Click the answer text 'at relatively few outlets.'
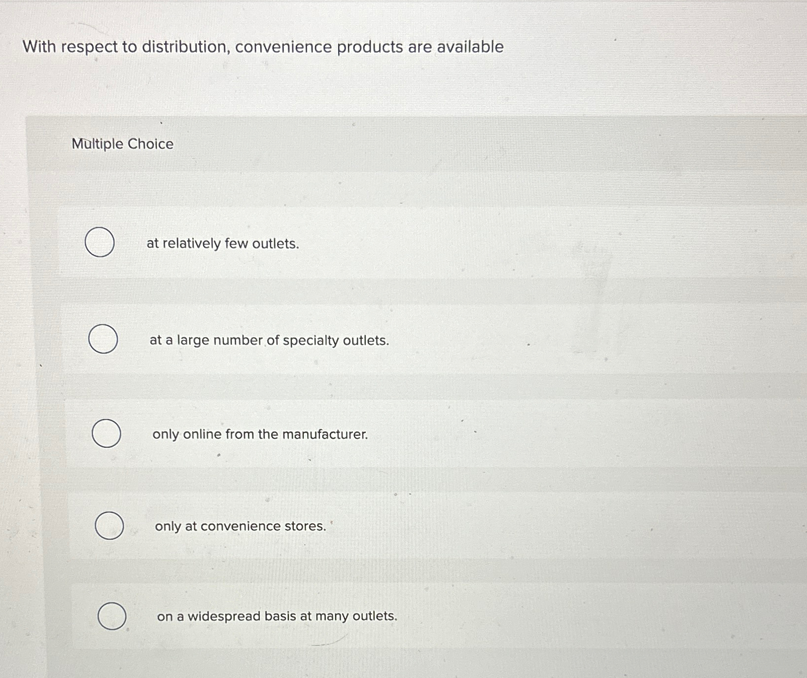This screenshot has width=807, height=678. coord(223,244)
